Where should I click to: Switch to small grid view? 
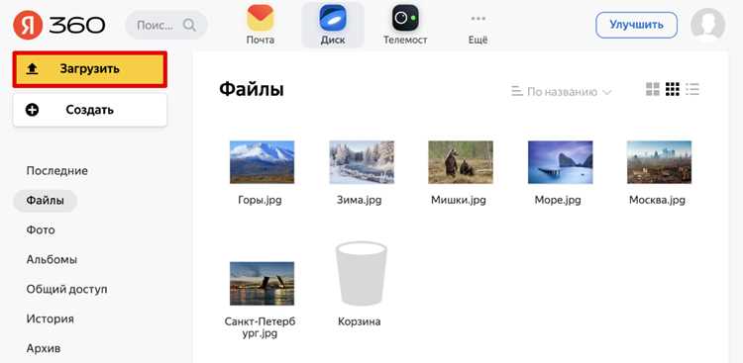(673, 89)
